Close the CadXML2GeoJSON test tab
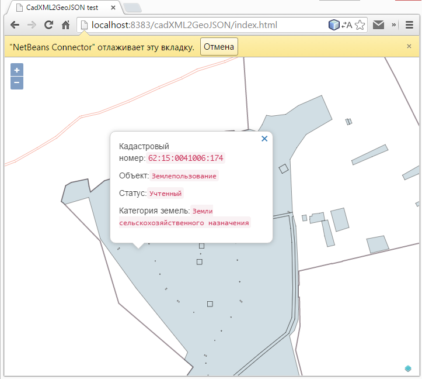Screen dimensions: 422x379 [x=113, y=8]
